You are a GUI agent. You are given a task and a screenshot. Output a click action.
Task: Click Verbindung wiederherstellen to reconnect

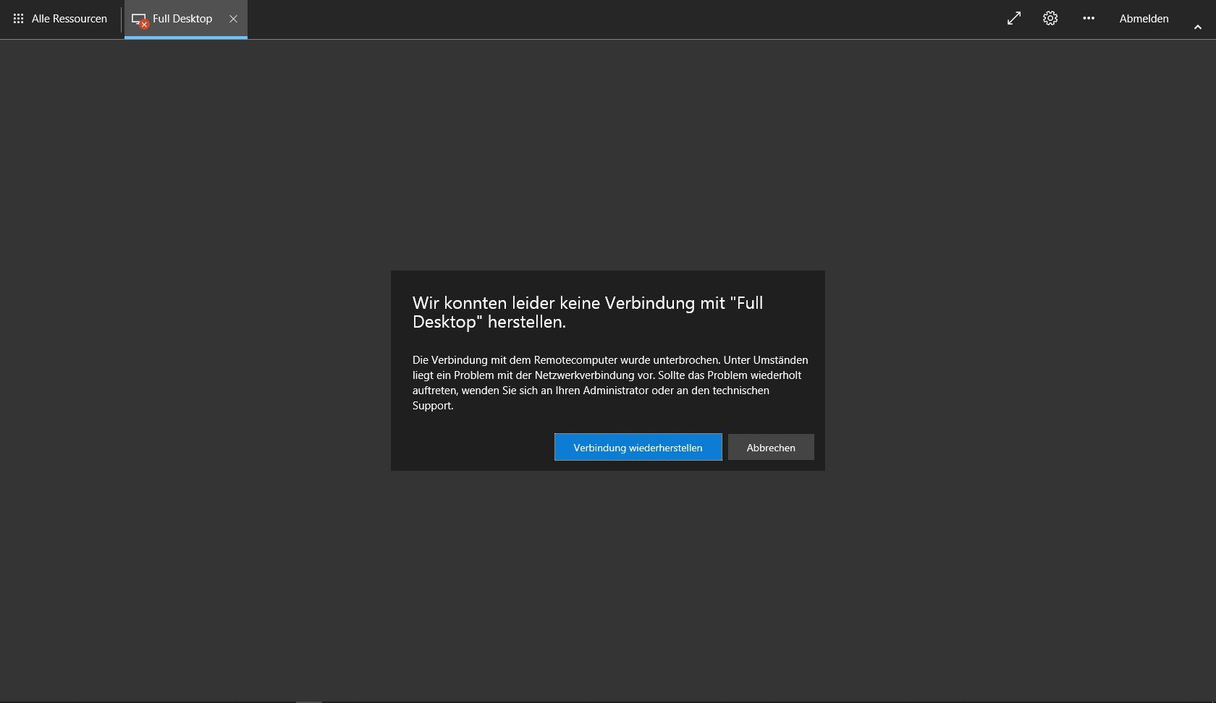coord(638,447)
